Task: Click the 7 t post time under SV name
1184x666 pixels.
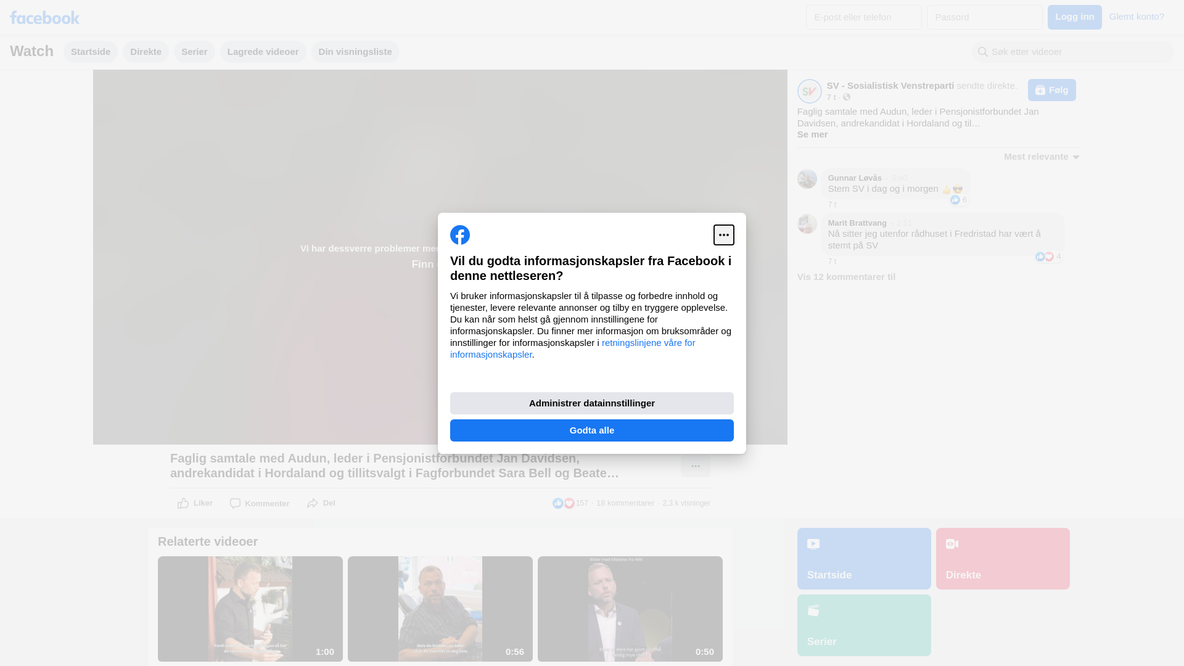Action: pyautogui.click(x=831, y=97)
